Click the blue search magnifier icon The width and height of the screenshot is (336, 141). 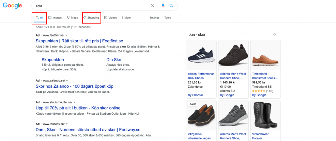(x=171, y=6)
